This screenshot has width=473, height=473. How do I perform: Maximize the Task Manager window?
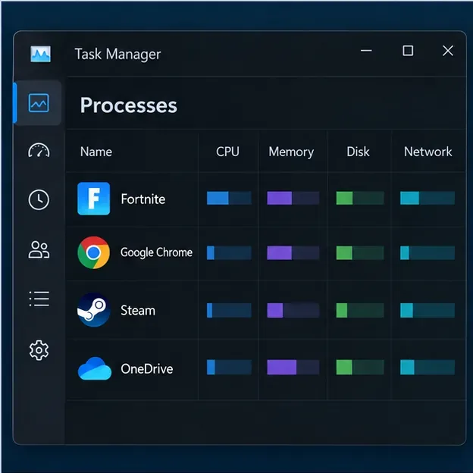click(408, 51)
